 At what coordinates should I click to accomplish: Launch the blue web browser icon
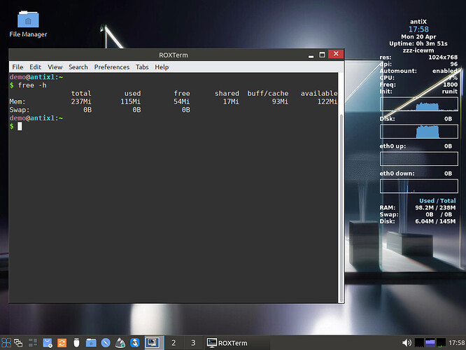tap(106, 343)
